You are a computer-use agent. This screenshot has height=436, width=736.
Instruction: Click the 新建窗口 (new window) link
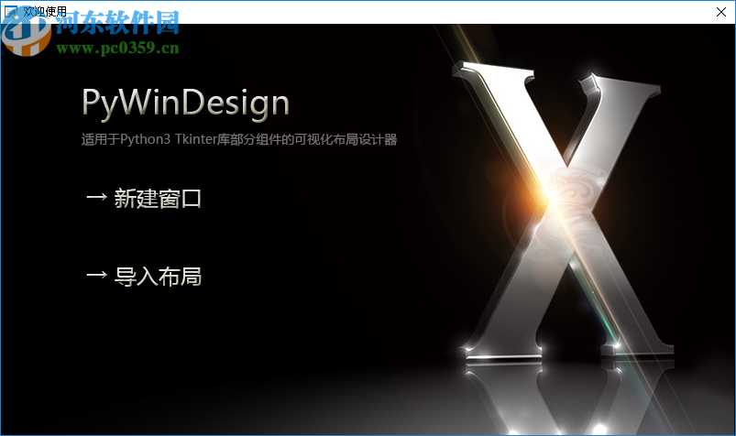(144, 199)
